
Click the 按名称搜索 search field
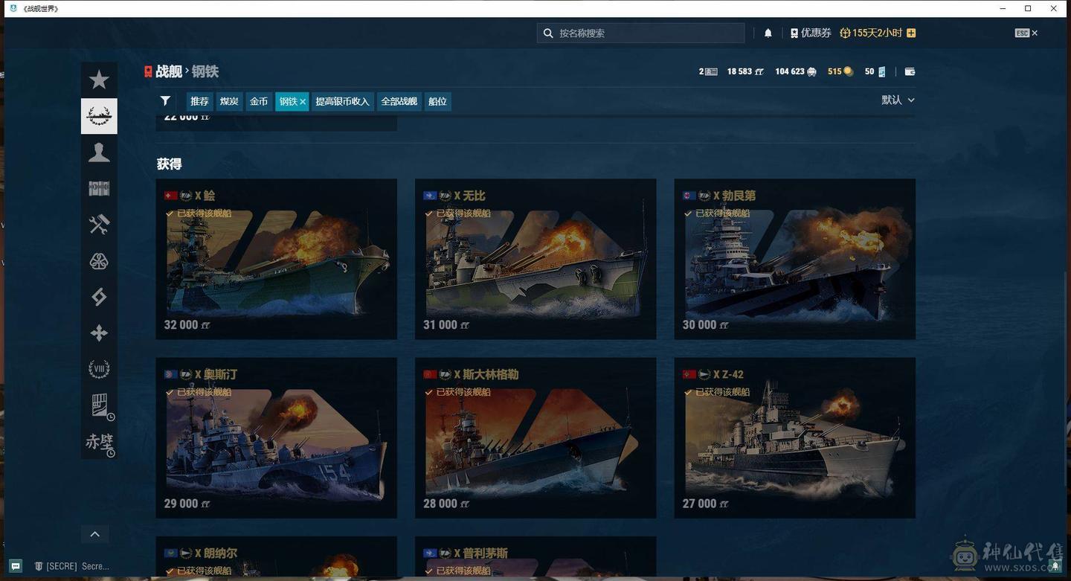(641, 33)
